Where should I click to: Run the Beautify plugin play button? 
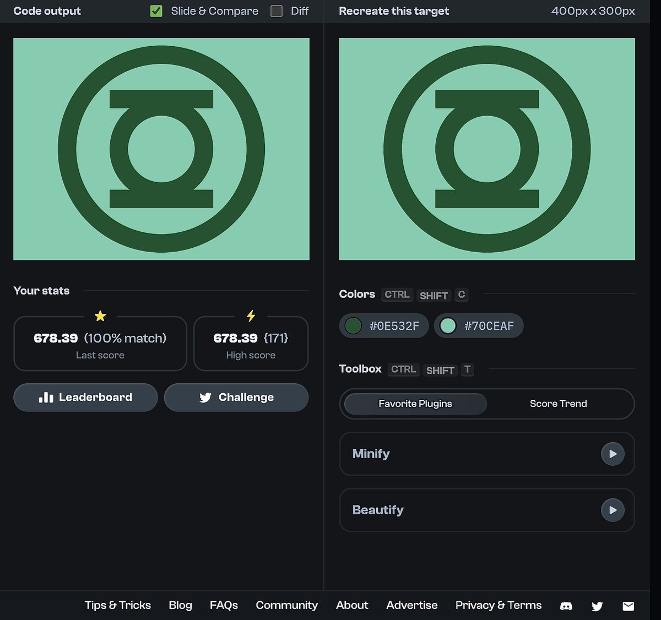tap(613, 510)
